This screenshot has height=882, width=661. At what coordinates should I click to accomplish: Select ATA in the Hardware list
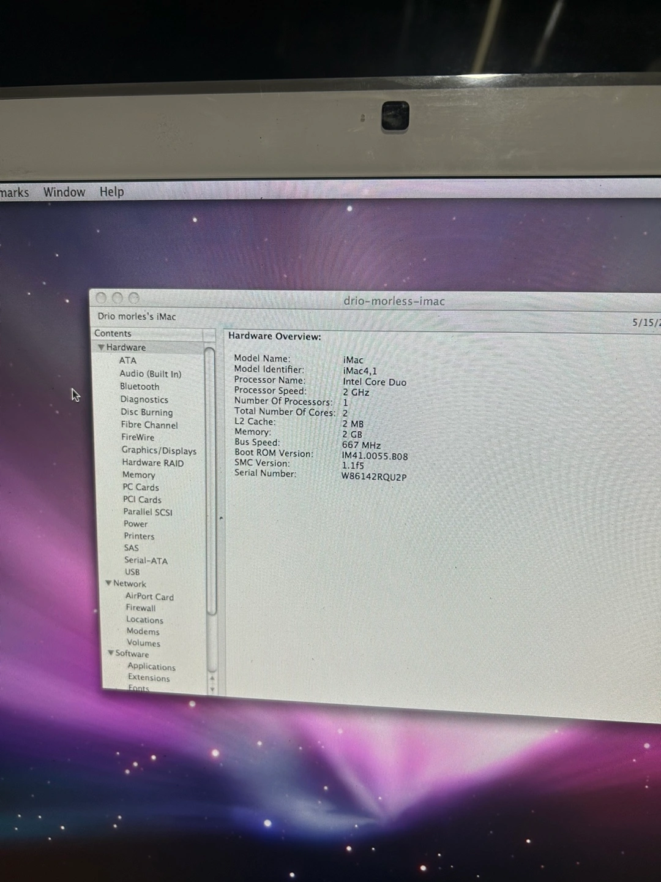tap(127, 361)
